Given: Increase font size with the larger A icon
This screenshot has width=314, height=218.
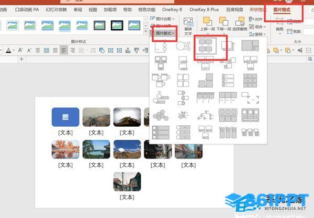Looking at the screenshot, I should [x=20, y=50].
